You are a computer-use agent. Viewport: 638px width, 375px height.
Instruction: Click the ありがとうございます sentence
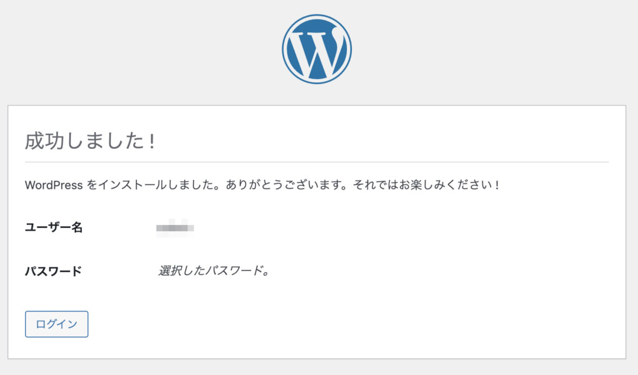(x=287, y=185)
